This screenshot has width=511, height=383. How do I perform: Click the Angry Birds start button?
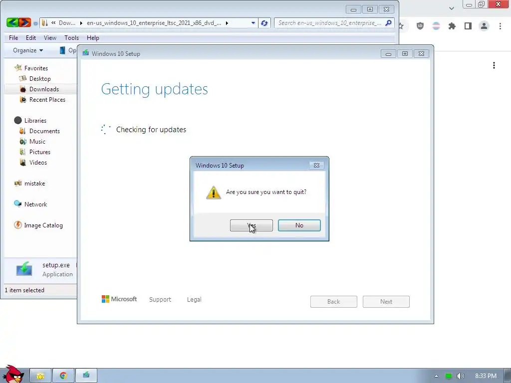(13, 374)
